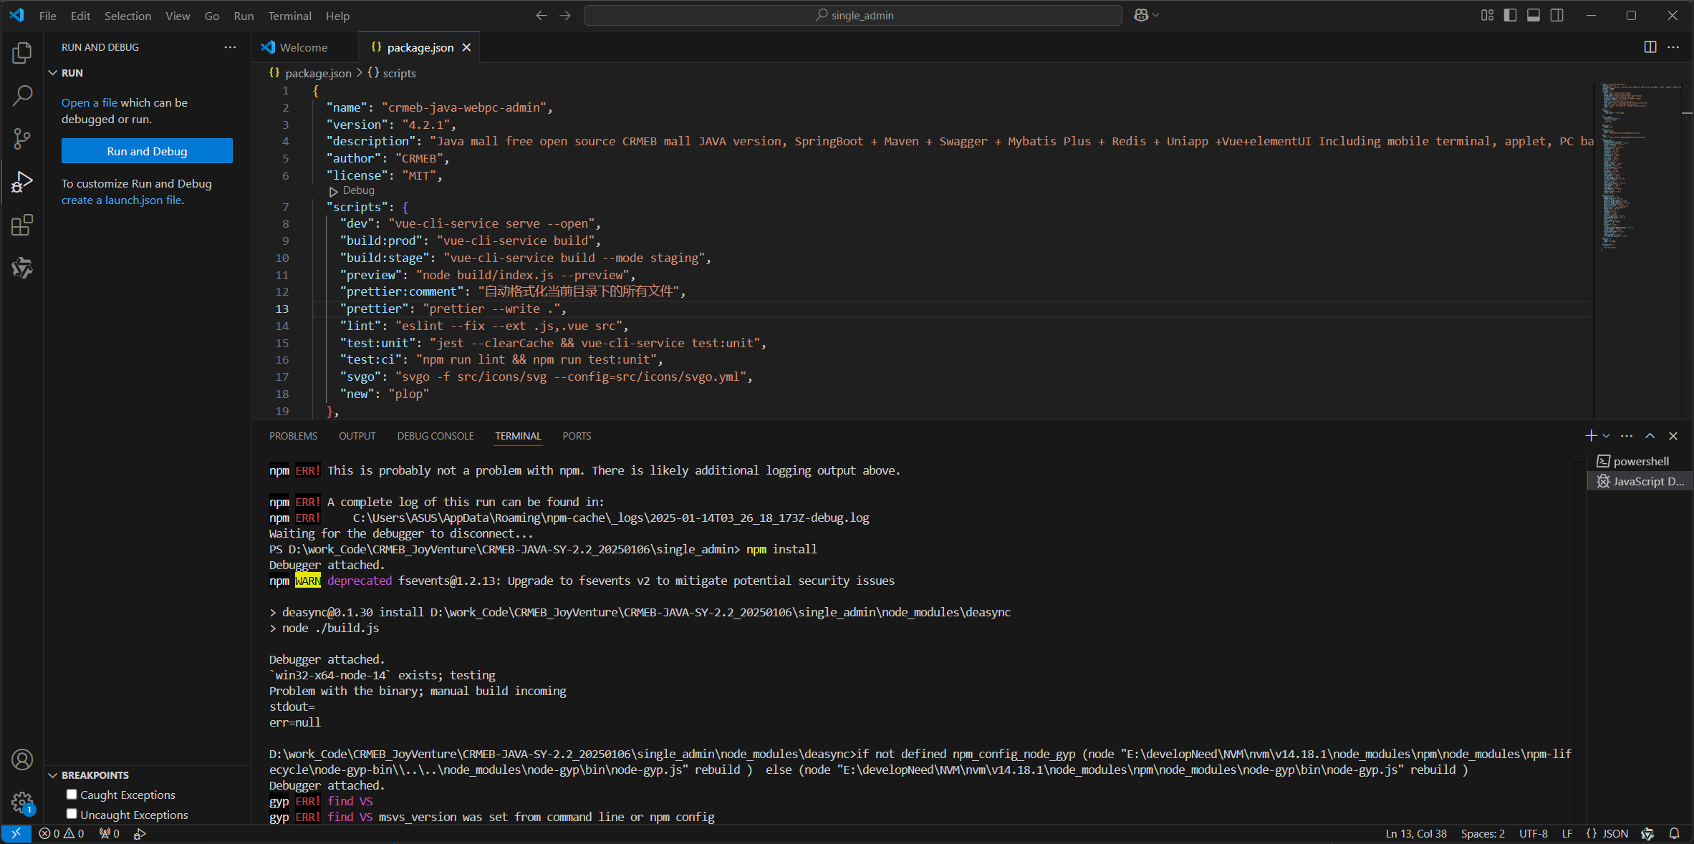The width and height of the screenshot is (1694, 844).
Task: Click the debug launch status bar icon
Action: [x=140, y=834]
